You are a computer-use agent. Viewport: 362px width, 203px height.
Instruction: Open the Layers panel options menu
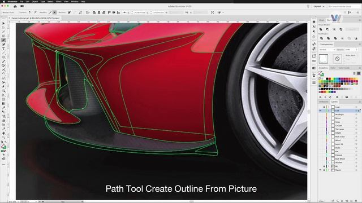point(360,101)
